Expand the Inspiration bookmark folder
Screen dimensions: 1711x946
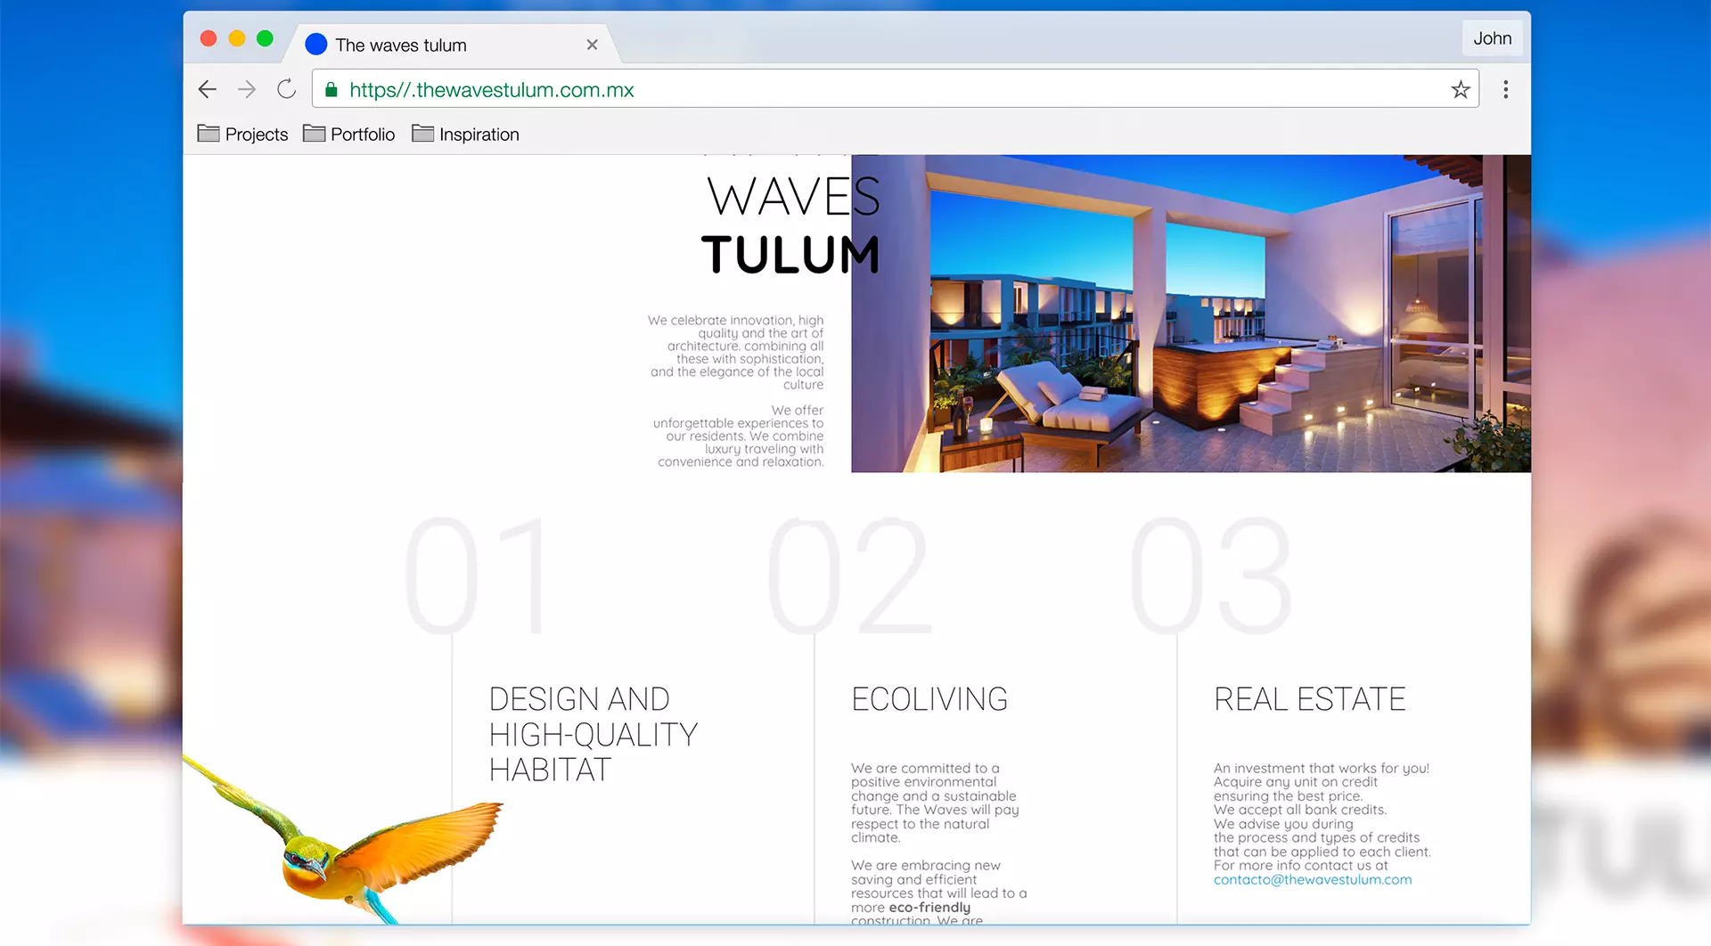click(465, 135)
